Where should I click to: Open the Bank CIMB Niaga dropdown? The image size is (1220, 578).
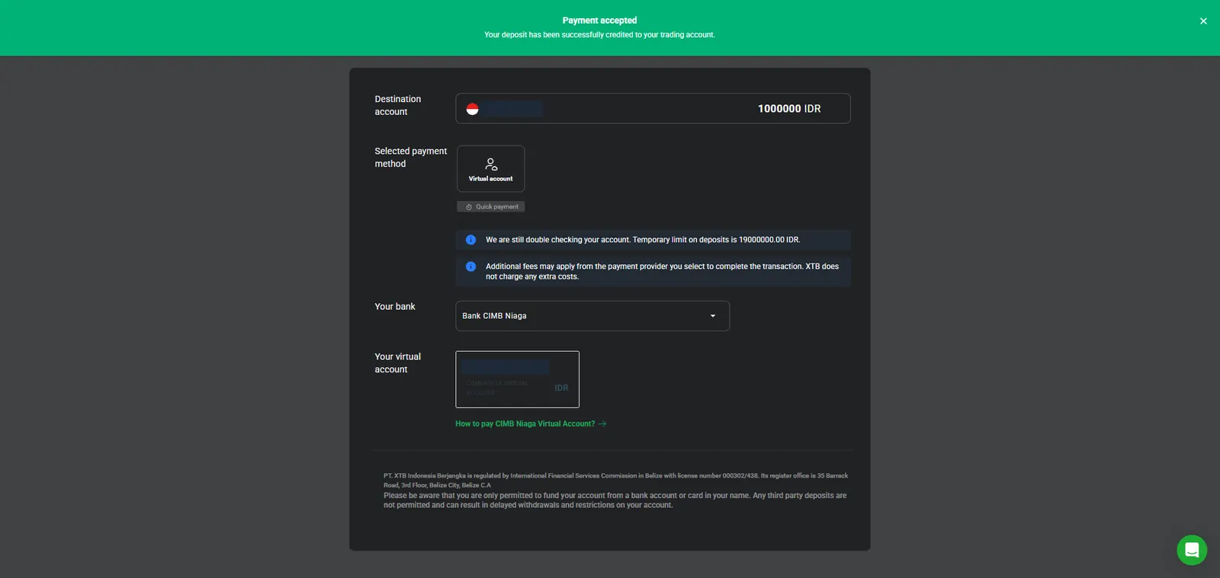(x=592, y=316)
